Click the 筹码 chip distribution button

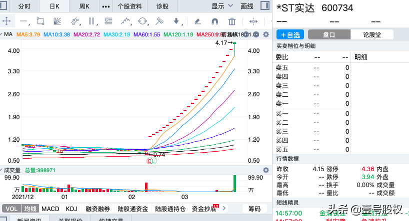(254, 209)
